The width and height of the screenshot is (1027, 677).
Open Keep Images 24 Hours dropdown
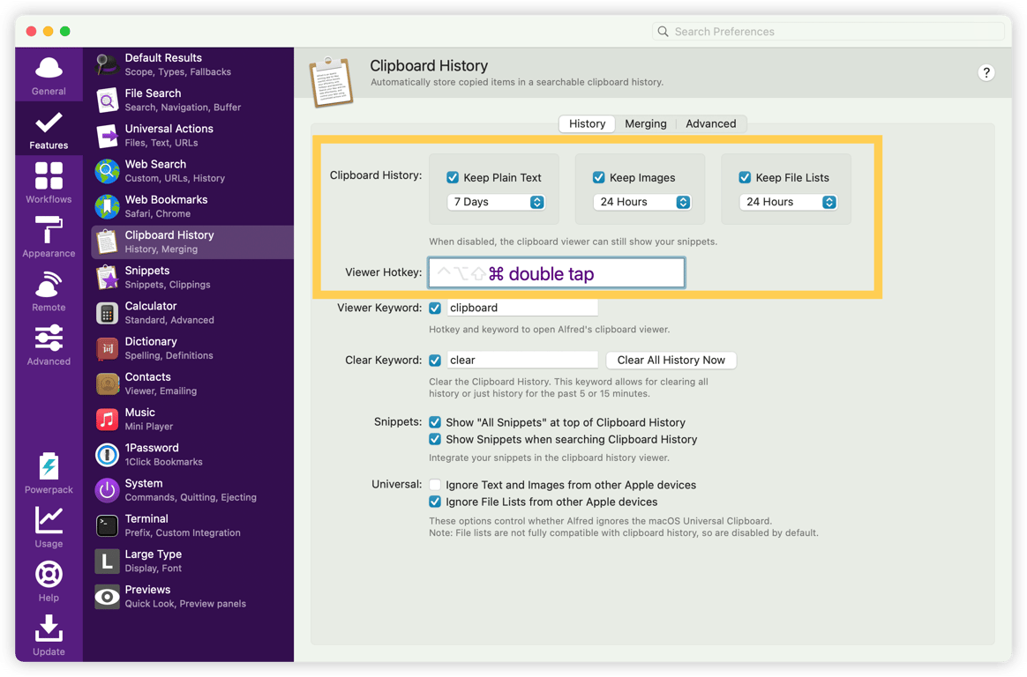(x=642, y=202)
